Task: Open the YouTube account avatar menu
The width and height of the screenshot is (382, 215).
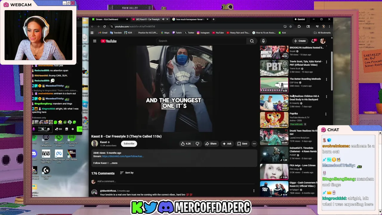Action: coord(323,41)
